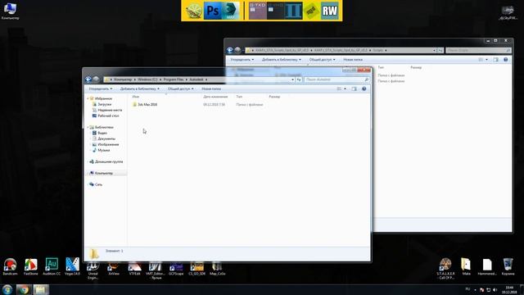
Task: Select the FastStone desktop shortcut
Action: pyautogui.click(x=31, y=266)
